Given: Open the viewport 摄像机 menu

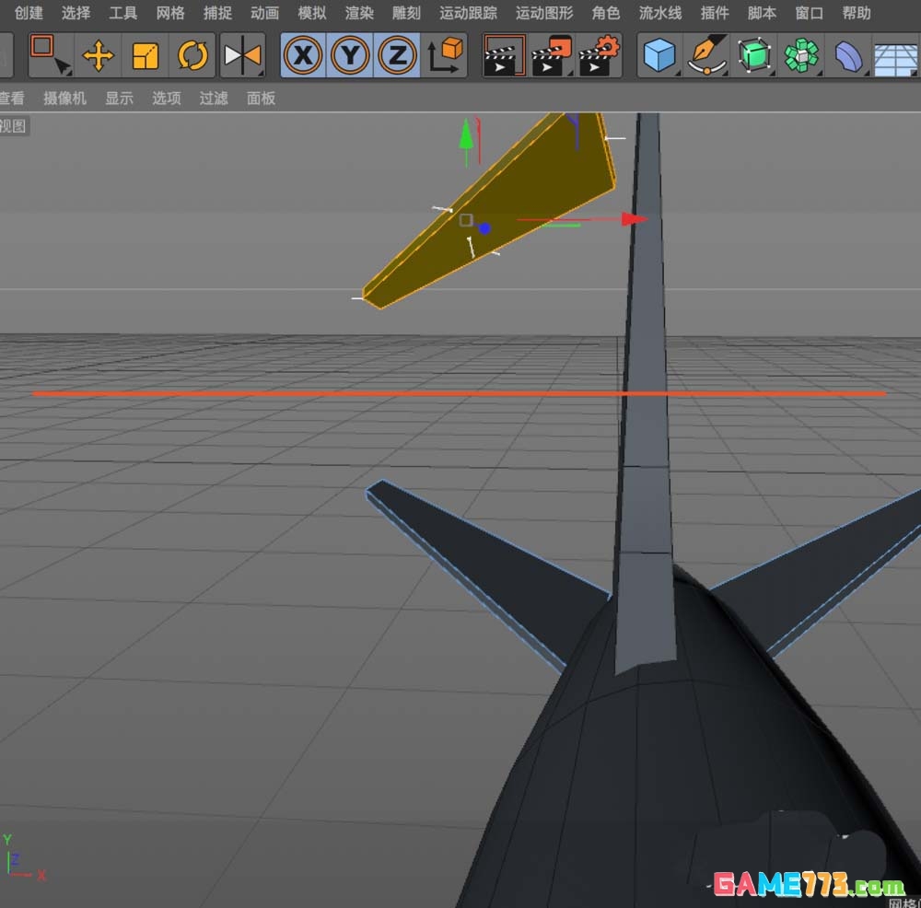Looking at the screenshot, I should tap(64, 99).
